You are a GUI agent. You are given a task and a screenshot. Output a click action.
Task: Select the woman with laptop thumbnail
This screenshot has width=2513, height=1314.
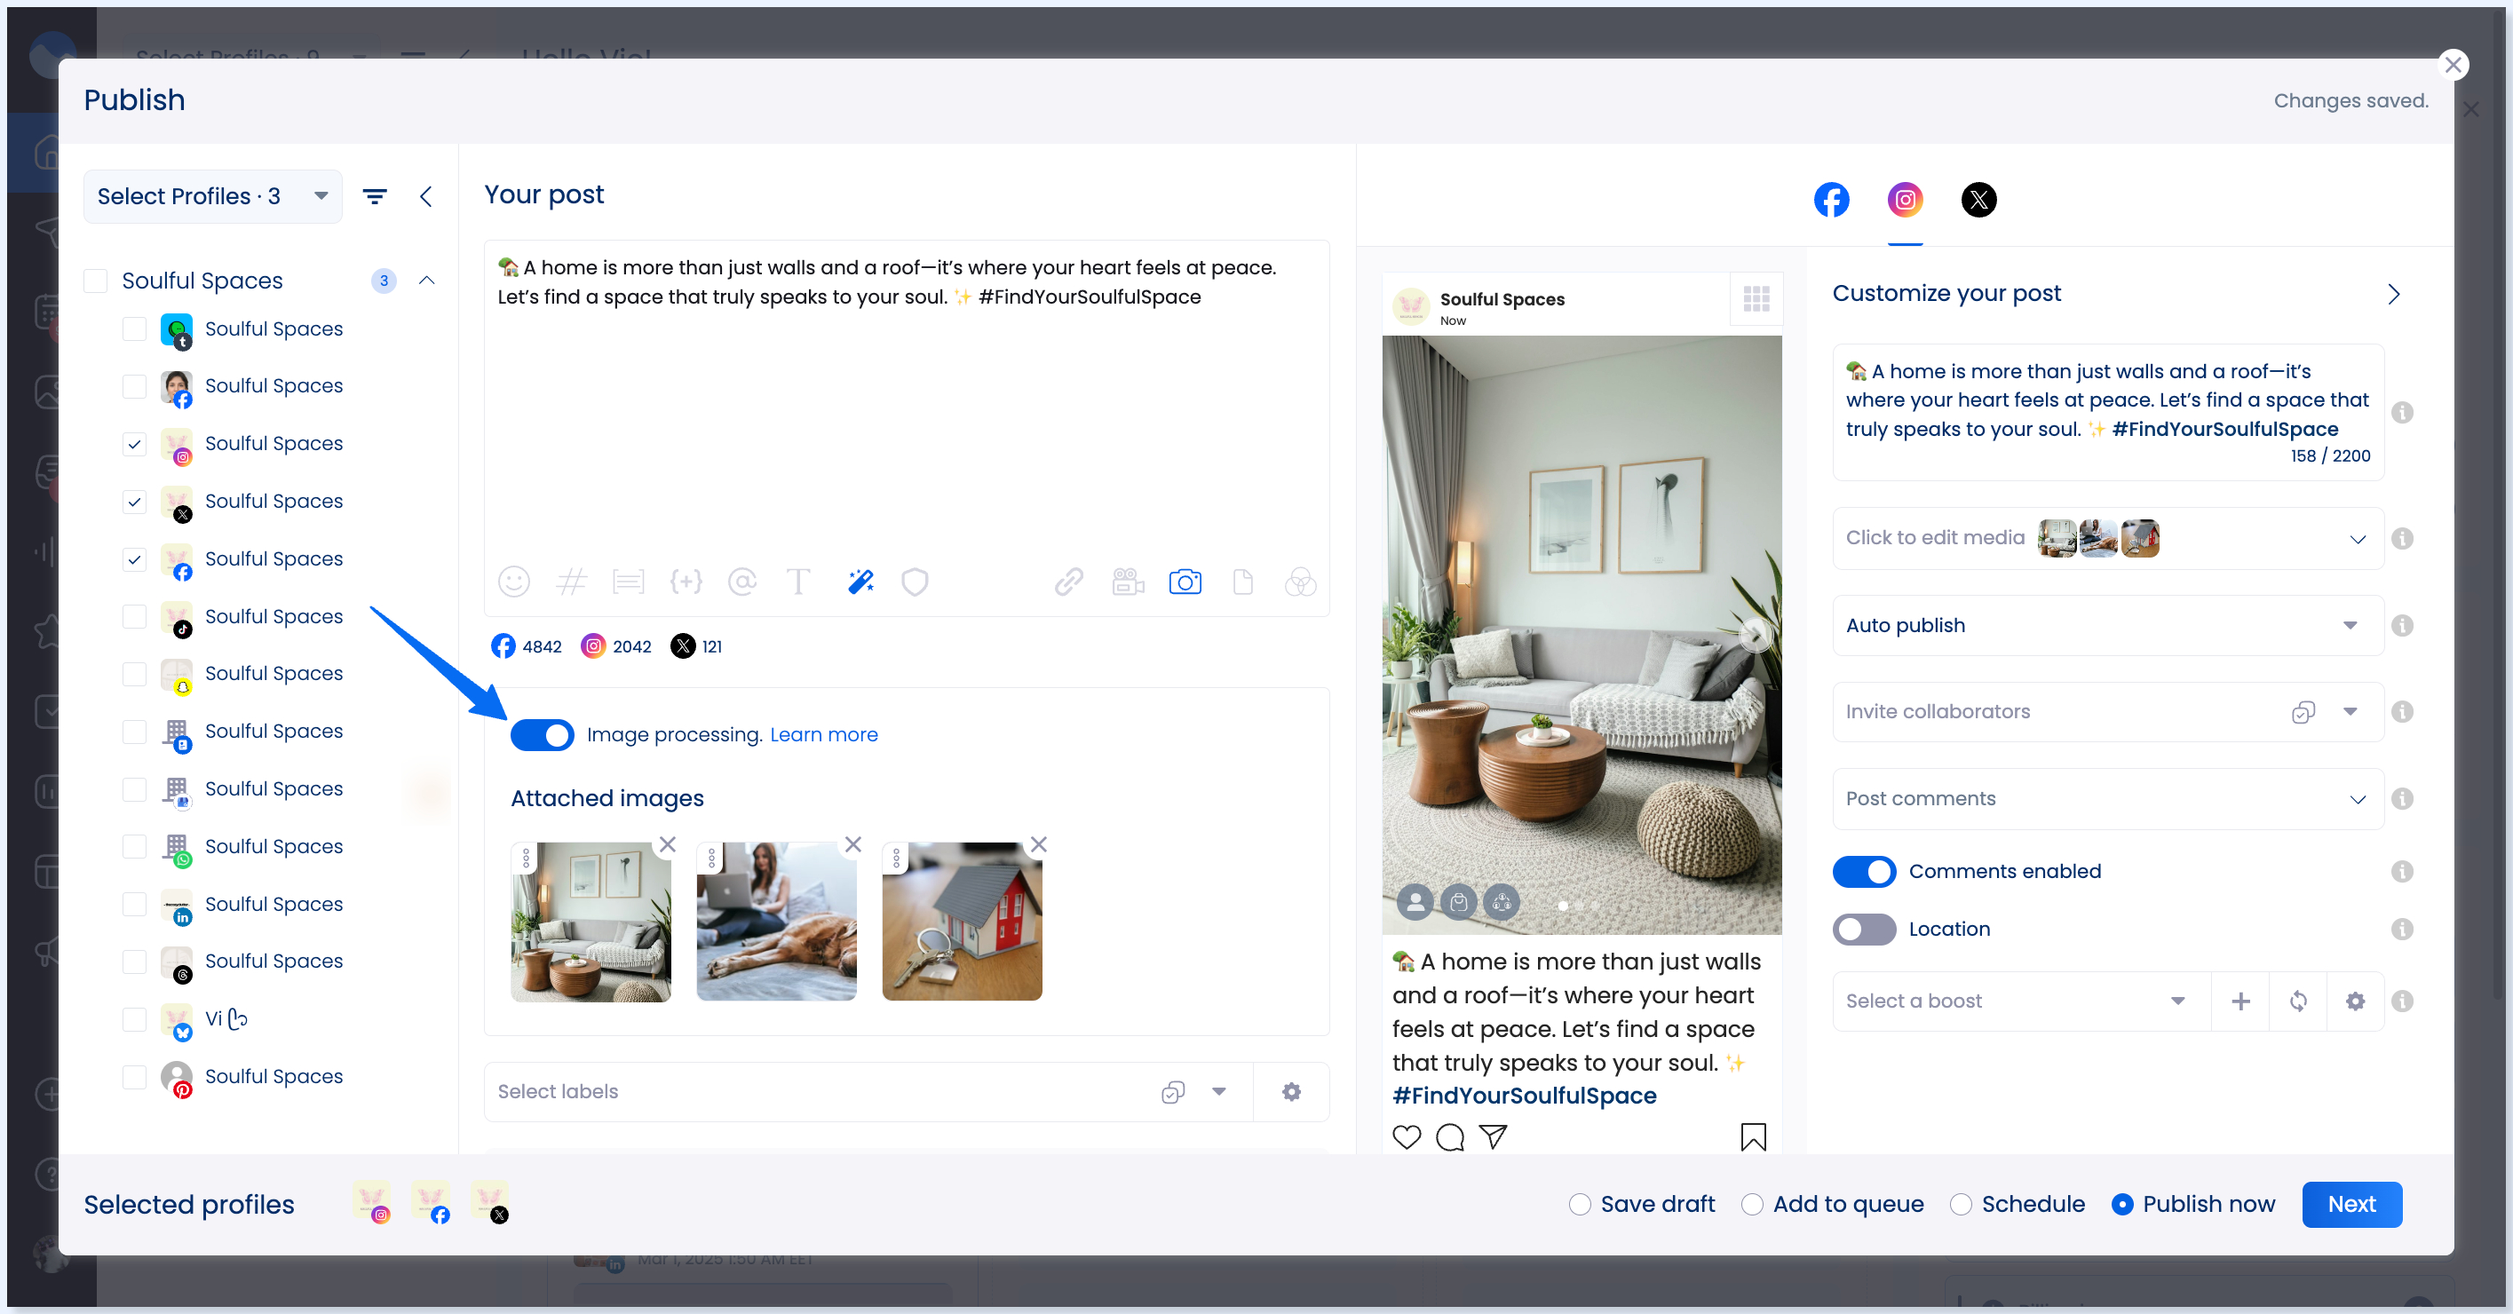coord(775,922)
